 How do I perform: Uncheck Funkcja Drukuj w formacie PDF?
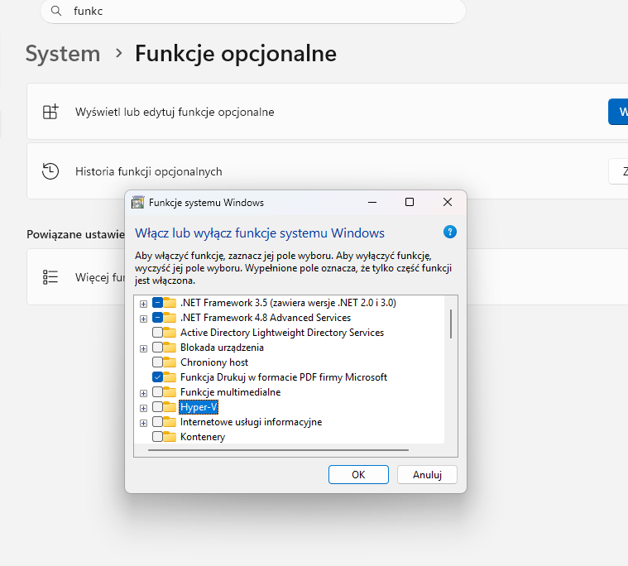[x=158, y=377]
